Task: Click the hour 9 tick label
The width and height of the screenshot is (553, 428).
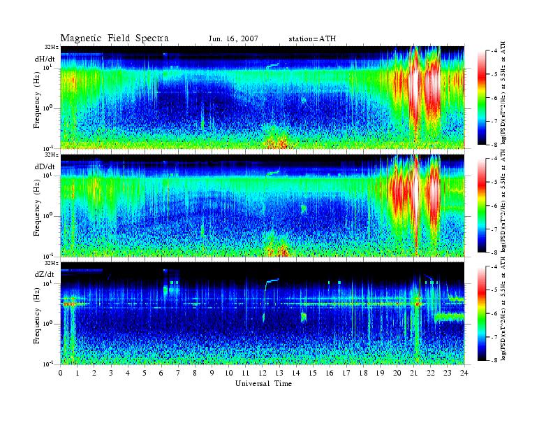Action: [x=212, y=373]
